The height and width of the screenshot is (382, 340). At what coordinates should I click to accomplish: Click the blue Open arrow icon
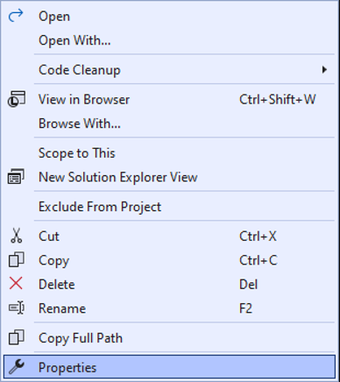point(16,16)
